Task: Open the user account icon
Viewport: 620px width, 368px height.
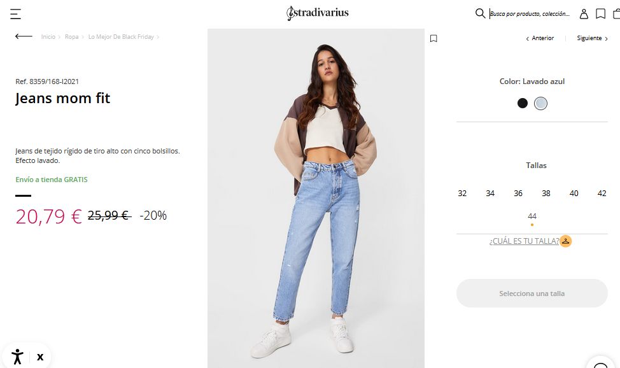Action: point(584,14)
